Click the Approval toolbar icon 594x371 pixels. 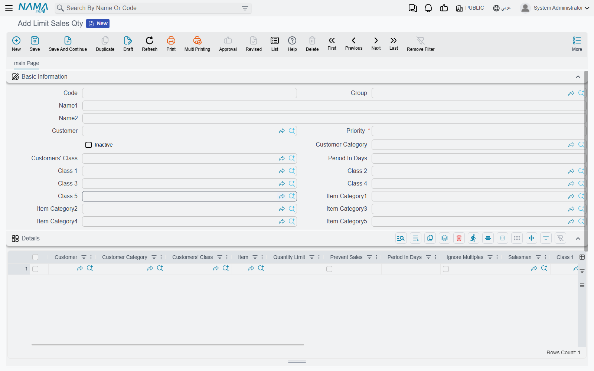click(228, 44)
